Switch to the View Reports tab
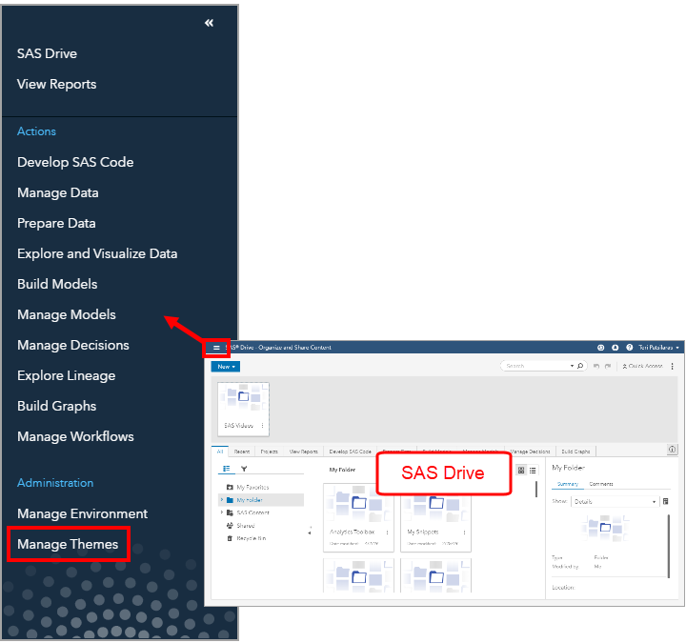Image resolution: width=686 pixels, height=643 pixels. coord(304,452)
